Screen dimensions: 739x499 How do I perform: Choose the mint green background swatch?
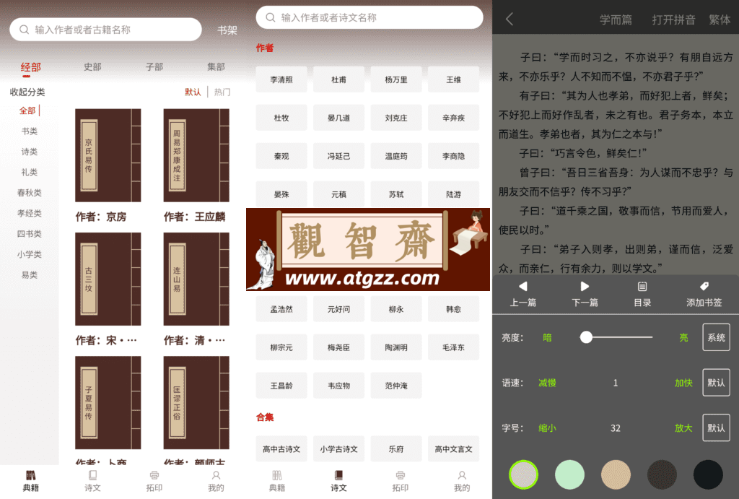click(569, 474)
